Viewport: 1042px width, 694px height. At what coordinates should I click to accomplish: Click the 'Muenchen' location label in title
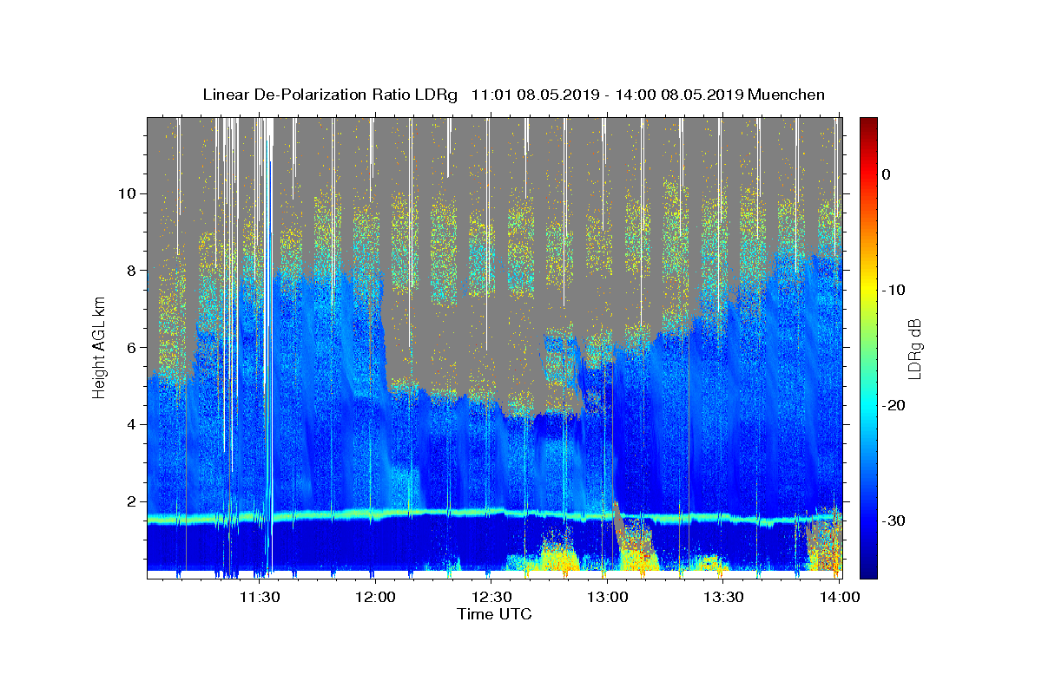(x=787, y=95)
